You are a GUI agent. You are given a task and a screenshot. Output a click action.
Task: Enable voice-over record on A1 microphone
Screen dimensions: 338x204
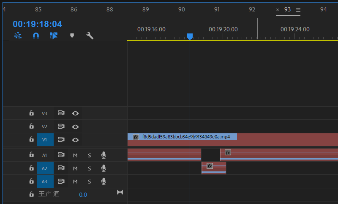click(x=104, y=155)
